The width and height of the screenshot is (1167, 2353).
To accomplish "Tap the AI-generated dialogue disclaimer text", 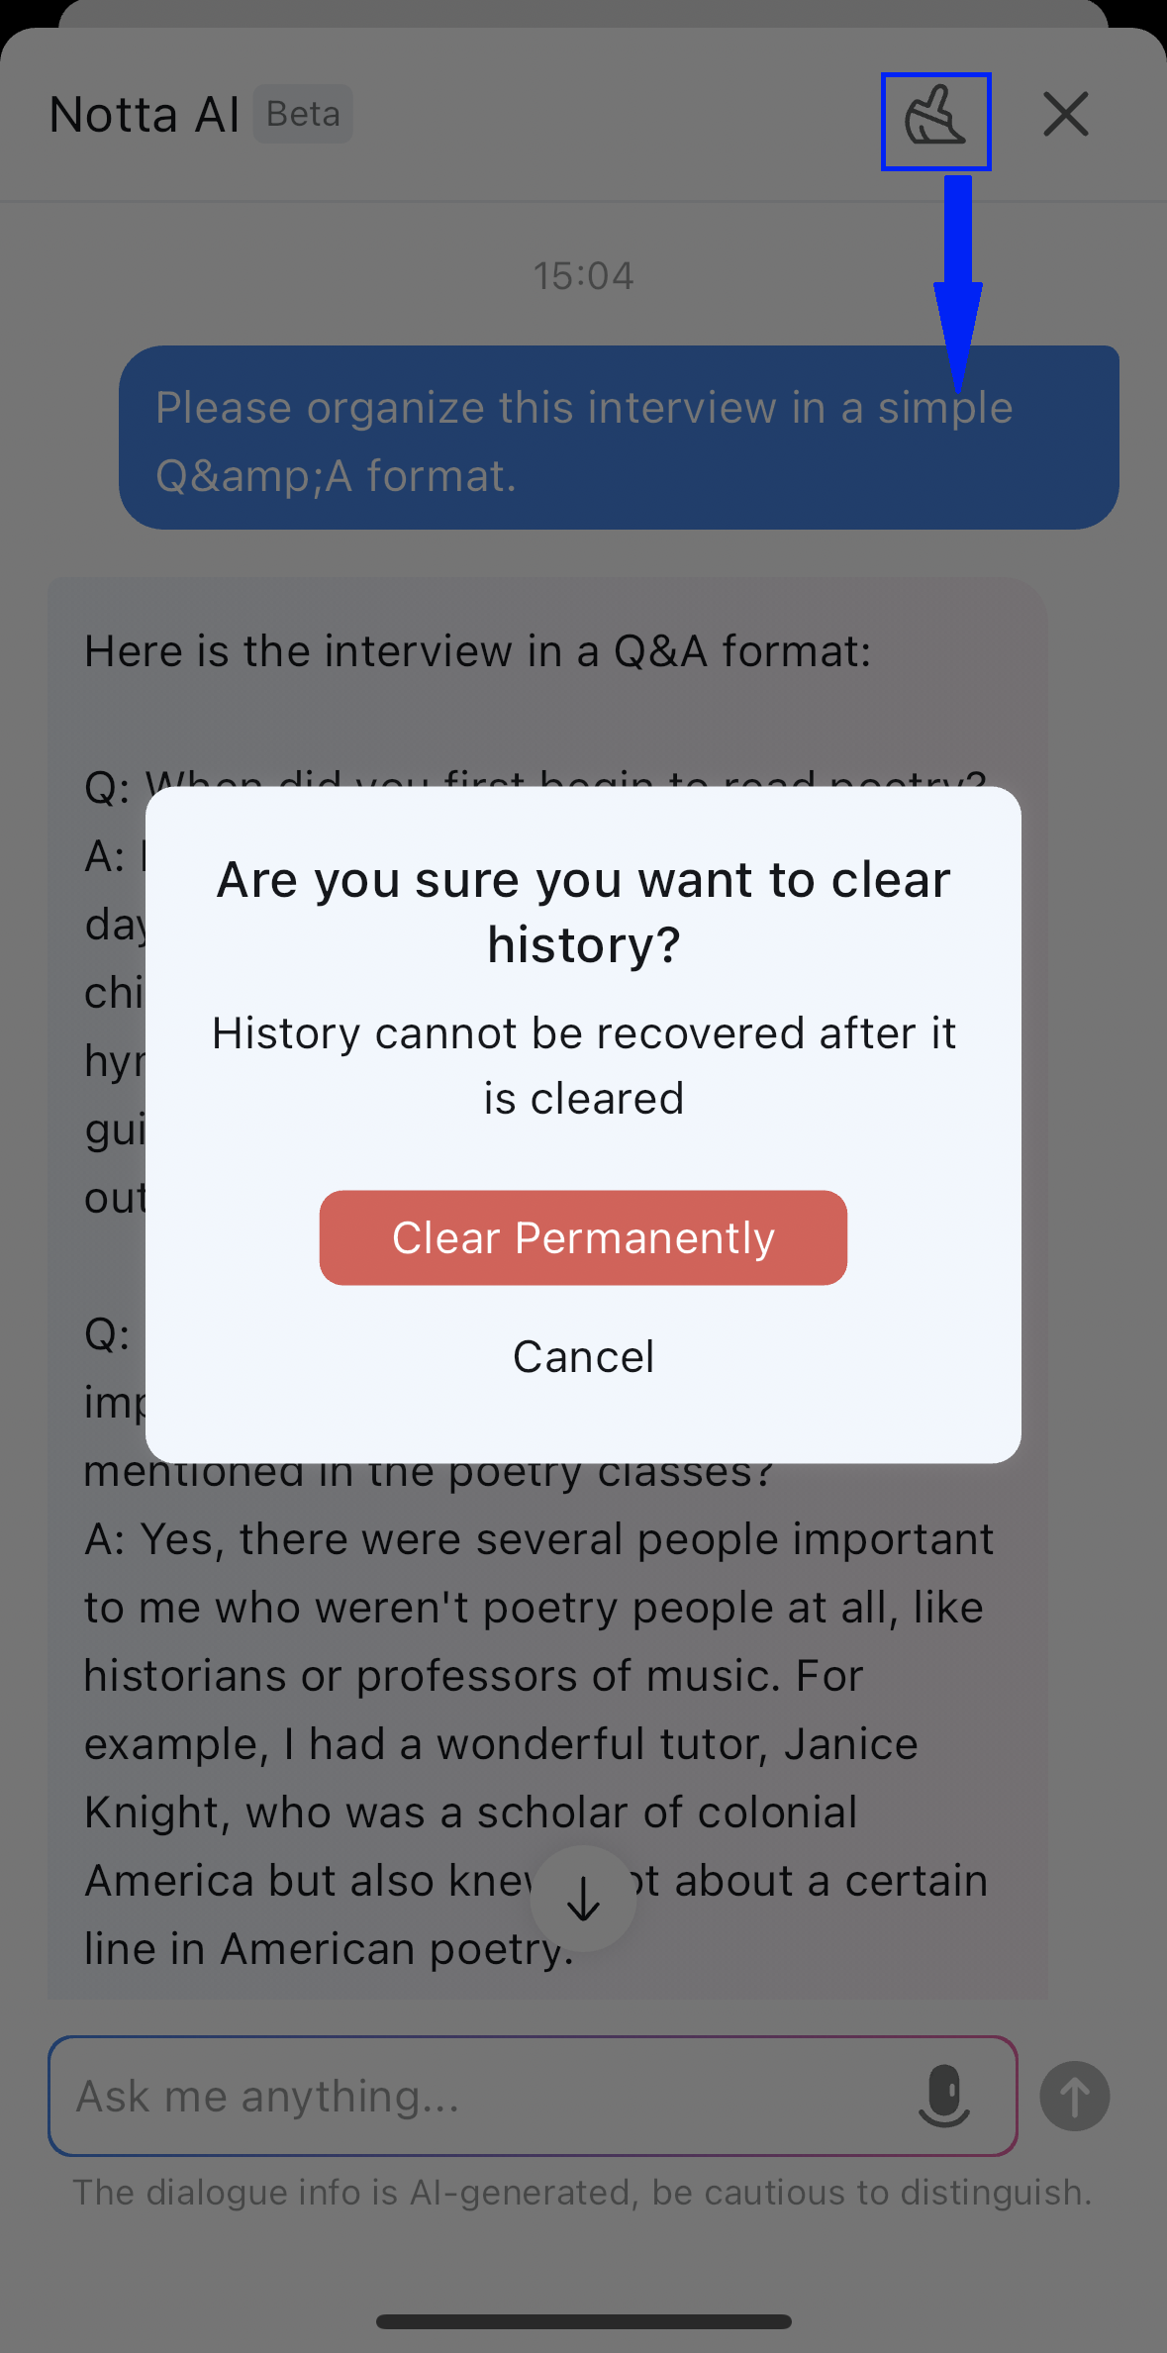I will [582, 2192].
